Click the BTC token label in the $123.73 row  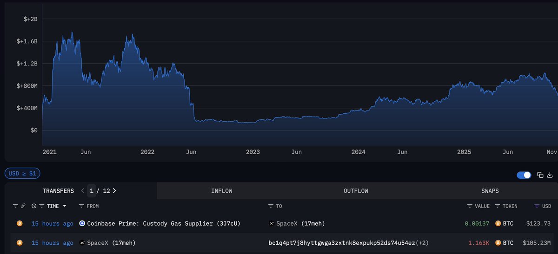coord(508,223)
